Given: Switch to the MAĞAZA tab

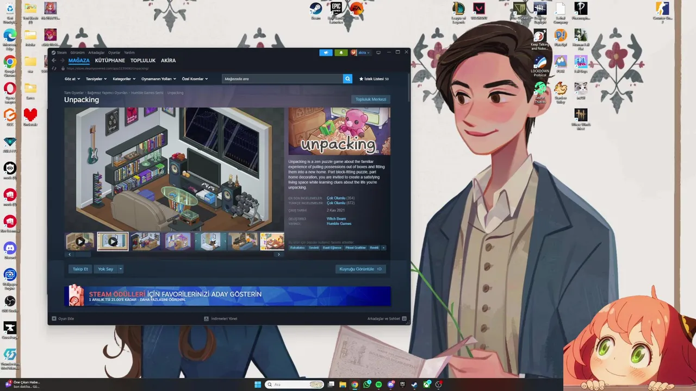Looking at the screenshot, I should pos(79,61).
